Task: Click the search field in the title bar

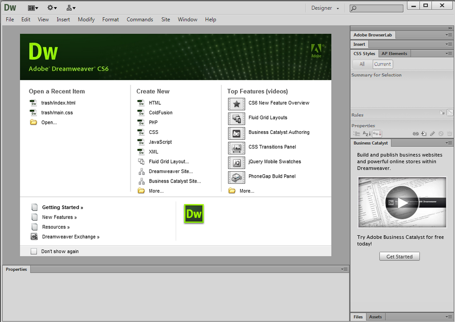Action: [376, 8]
